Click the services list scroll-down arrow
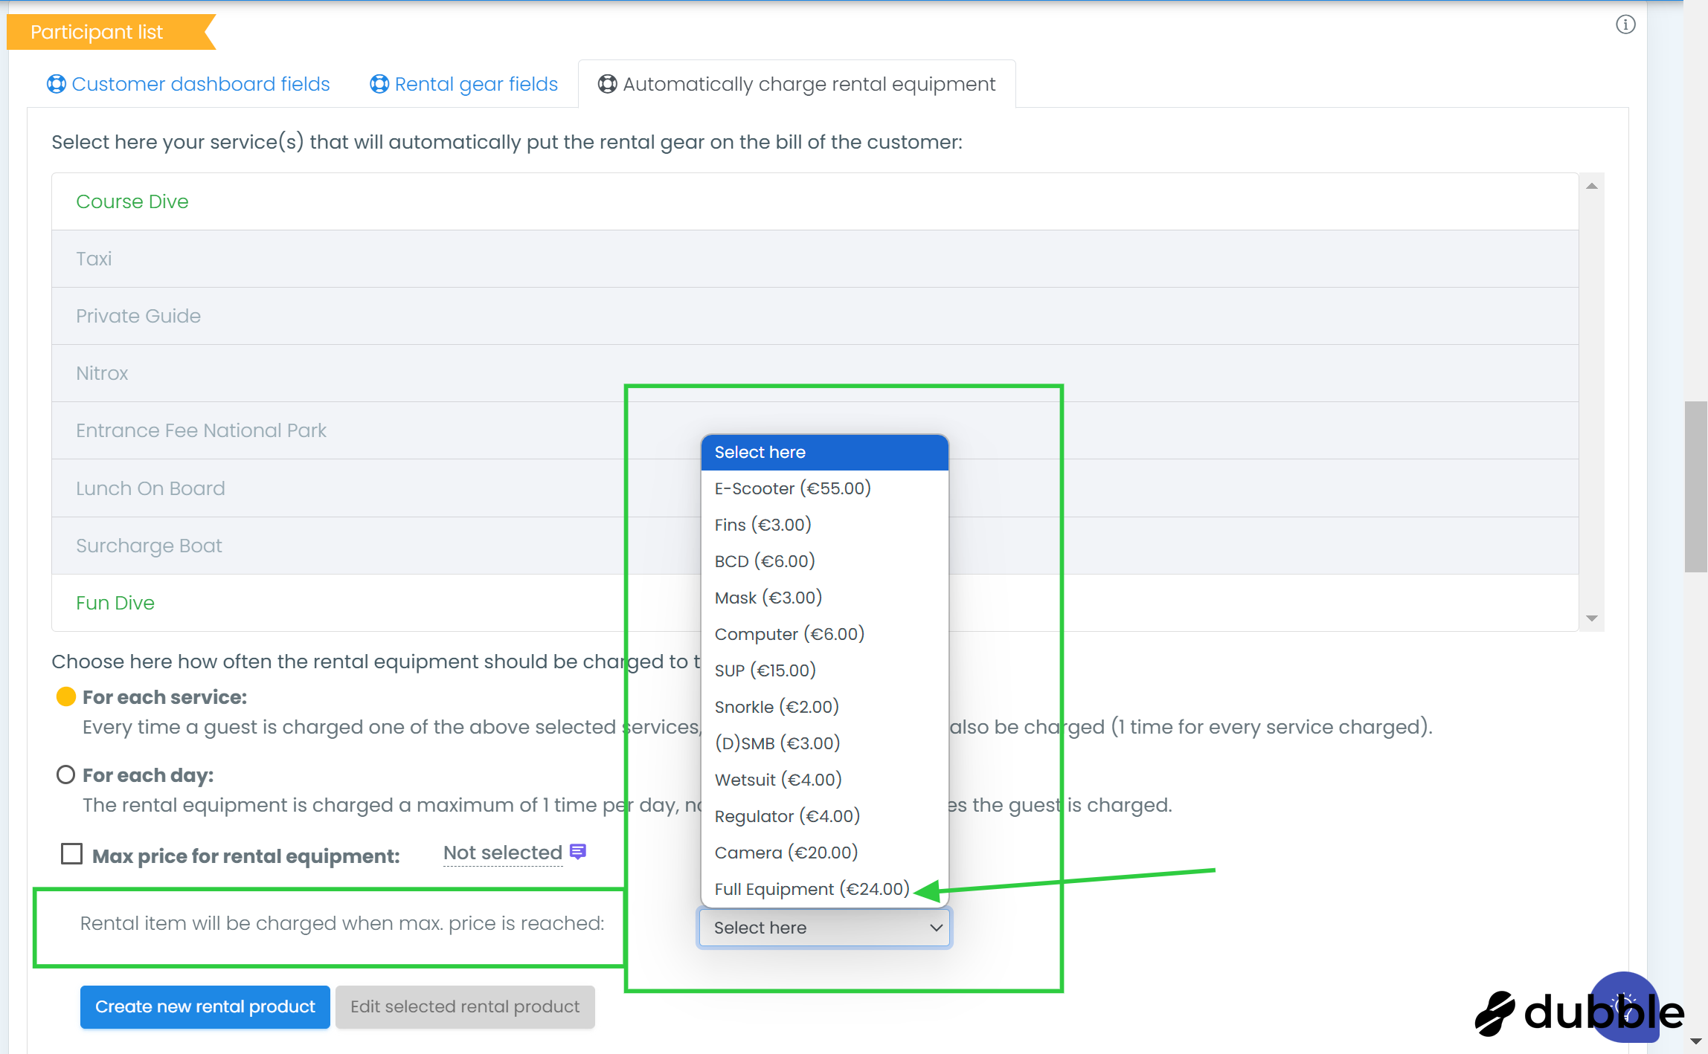The height and width of the screenshot is (1054, 1708). pyautogui.click(x=1592, y=618)
